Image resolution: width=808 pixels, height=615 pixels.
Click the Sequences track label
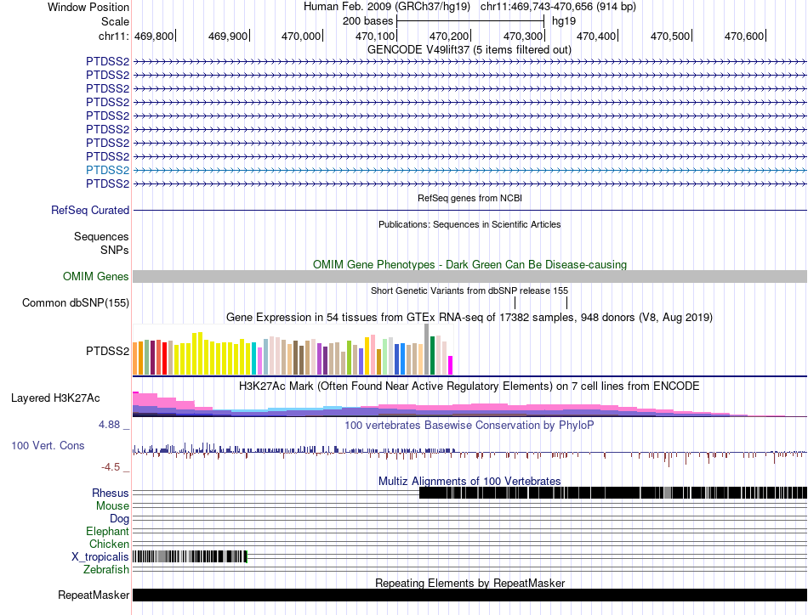click(101, 237)
